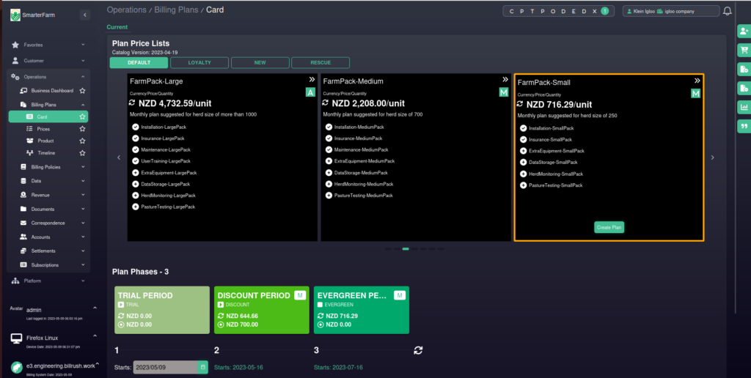Image resolution: width=751 pixels, height=378 pixels.
Task: Toggle HerdMonitoring-SmallPack add-on plus icon
Action: 524,174
